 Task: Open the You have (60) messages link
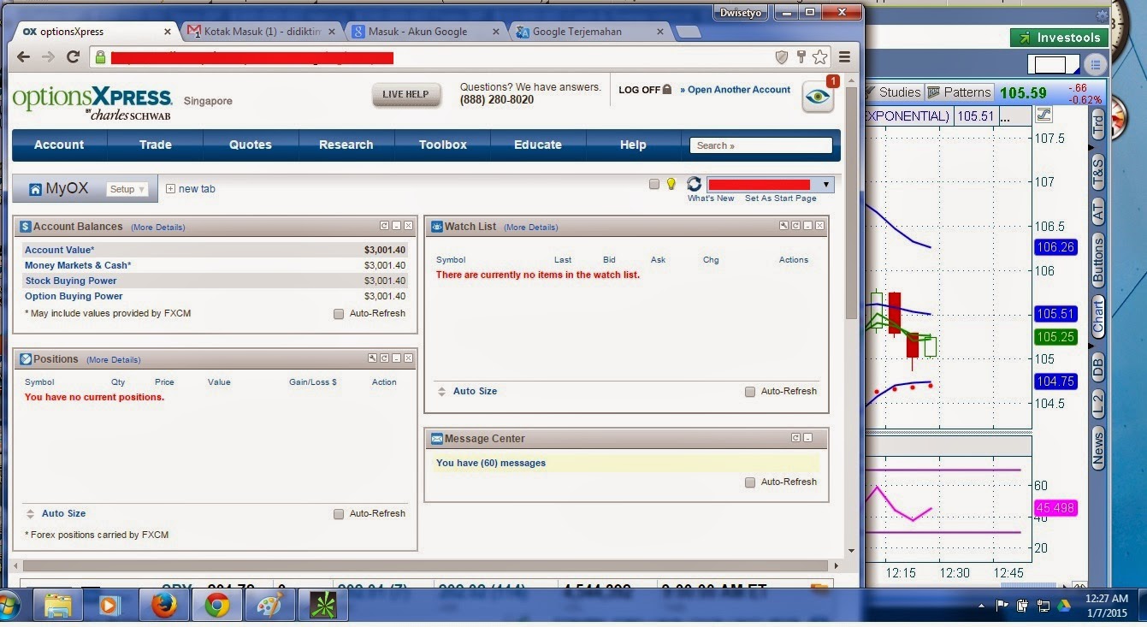tap(491, 463)
